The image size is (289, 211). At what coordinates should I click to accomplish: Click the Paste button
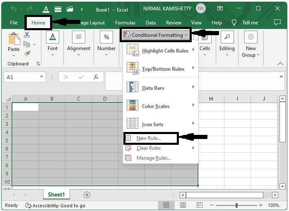click(14, 44)
